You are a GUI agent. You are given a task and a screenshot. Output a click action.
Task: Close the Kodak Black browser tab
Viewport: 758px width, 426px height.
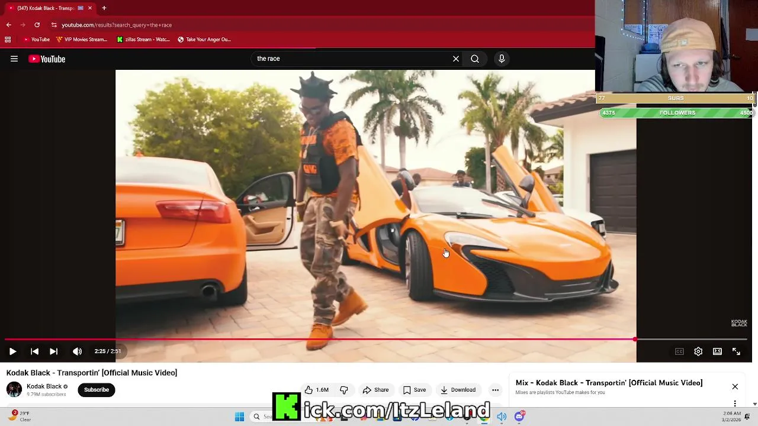pyautogui.click(x=90, y=8)
